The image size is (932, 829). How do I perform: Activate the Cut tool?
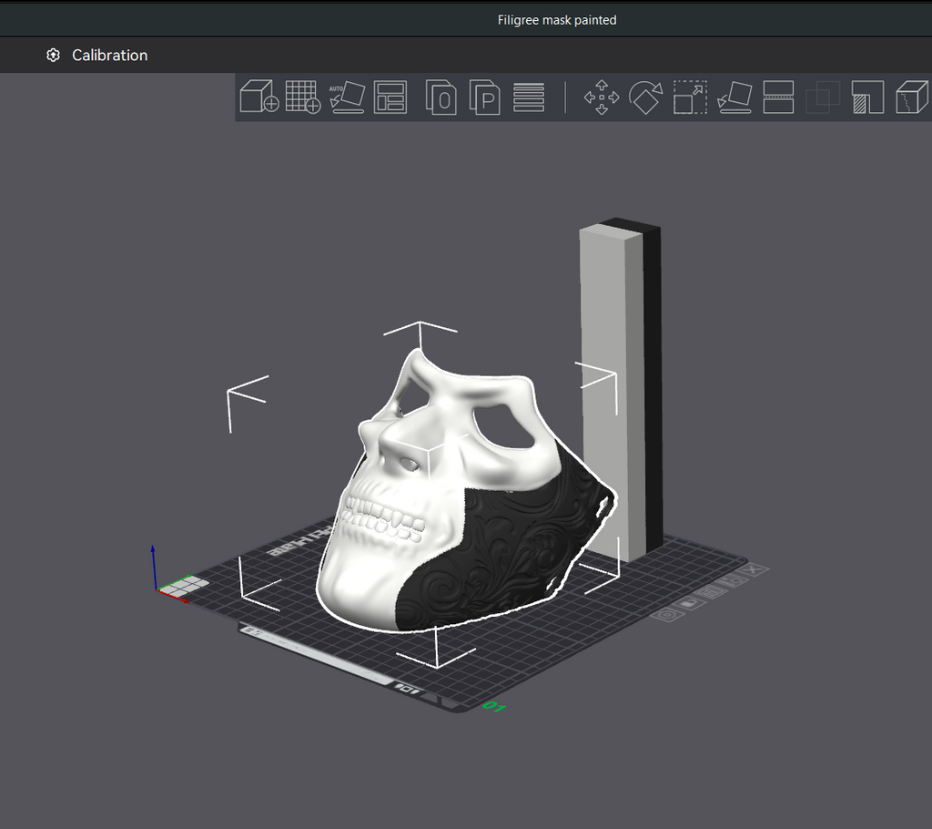[779, 97]
